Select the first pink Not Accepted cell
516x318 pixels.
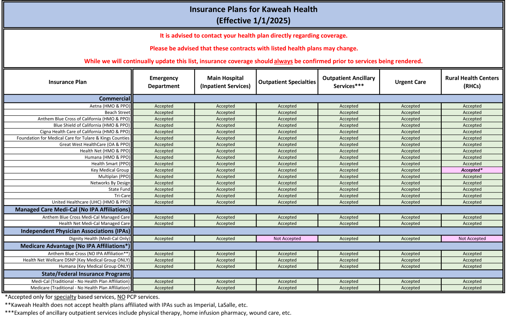click(x=287, y=238)
